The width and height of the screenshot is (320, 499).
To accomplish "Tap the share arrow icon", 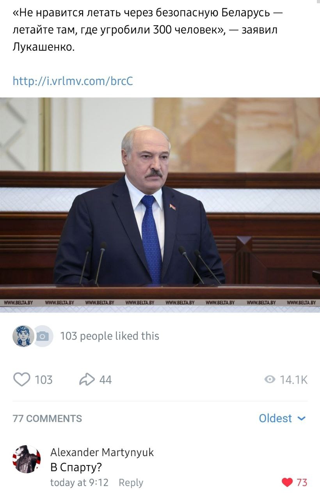I will (x=87, y=379).
